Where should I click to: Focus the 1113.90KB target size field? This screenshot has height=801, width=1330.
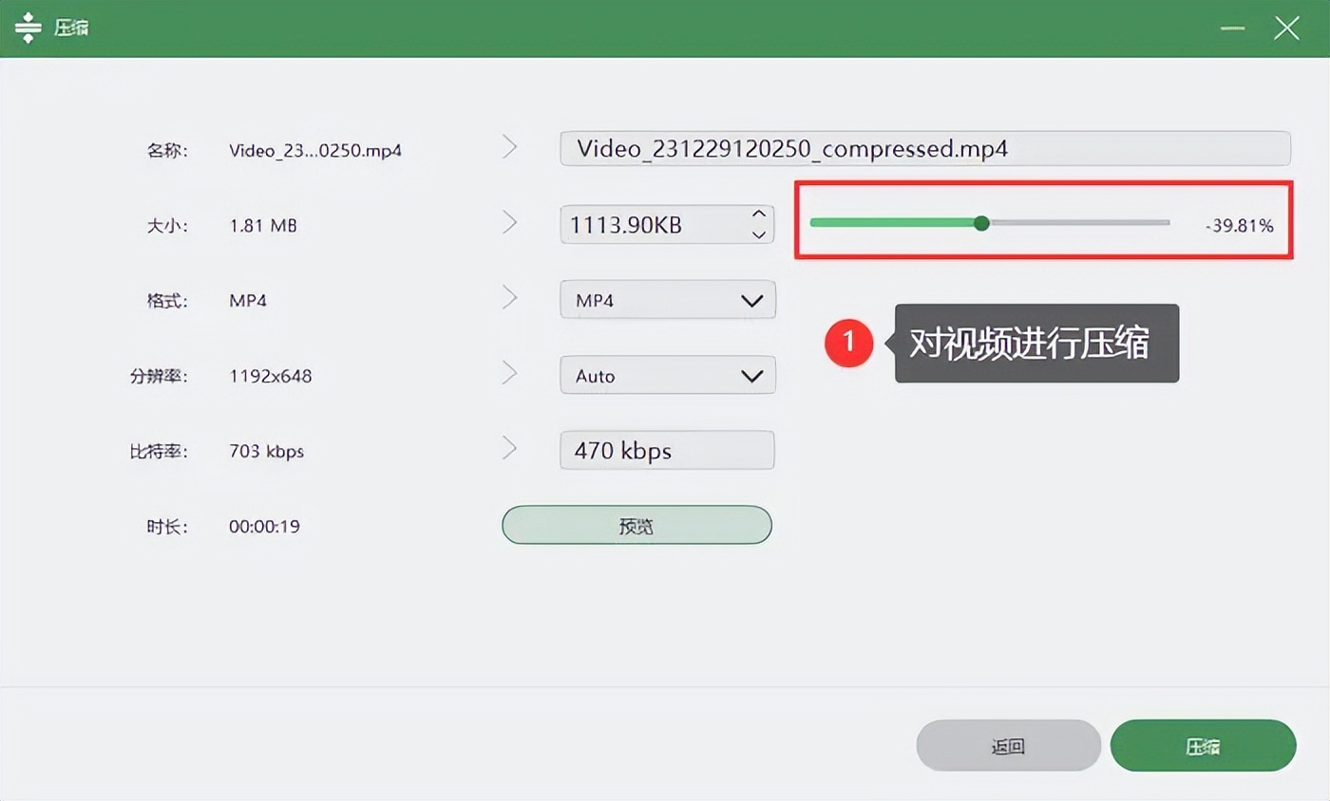(x=651, y=225)
